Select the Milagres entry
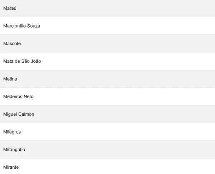Viewport: 215px width, 174px height. [x=107, y=132]
